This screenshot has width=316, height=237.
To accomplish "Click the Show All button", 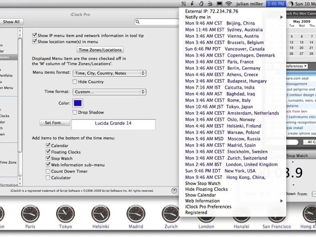I will tap(11, 22).
